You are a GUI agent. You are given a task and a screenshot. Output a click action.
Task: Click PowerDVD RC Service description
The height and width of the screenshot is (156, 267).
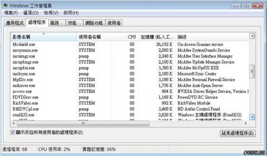(197, 97)
